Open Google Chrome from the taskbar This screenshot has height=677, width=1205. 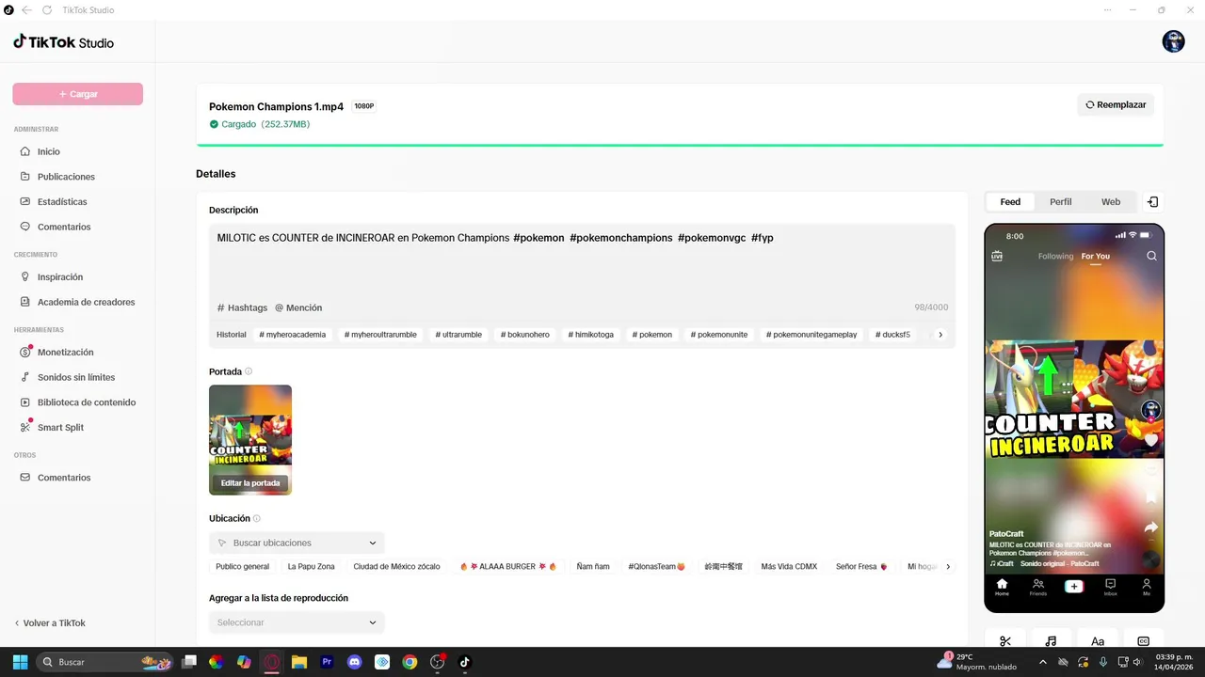410,662
